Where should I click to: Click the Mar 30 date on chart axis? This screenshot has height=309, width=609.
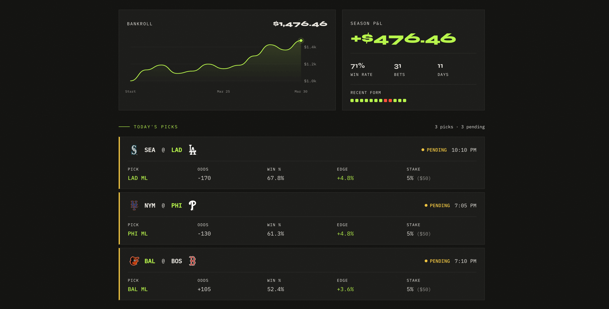point(301,91)
